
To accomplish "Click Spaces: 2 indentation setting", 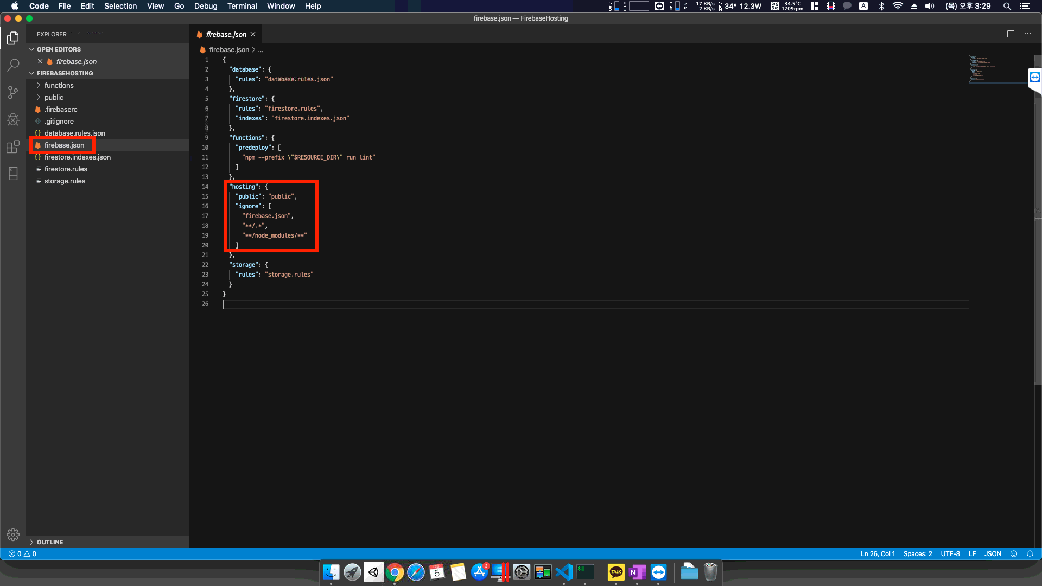I will point(917,554).
